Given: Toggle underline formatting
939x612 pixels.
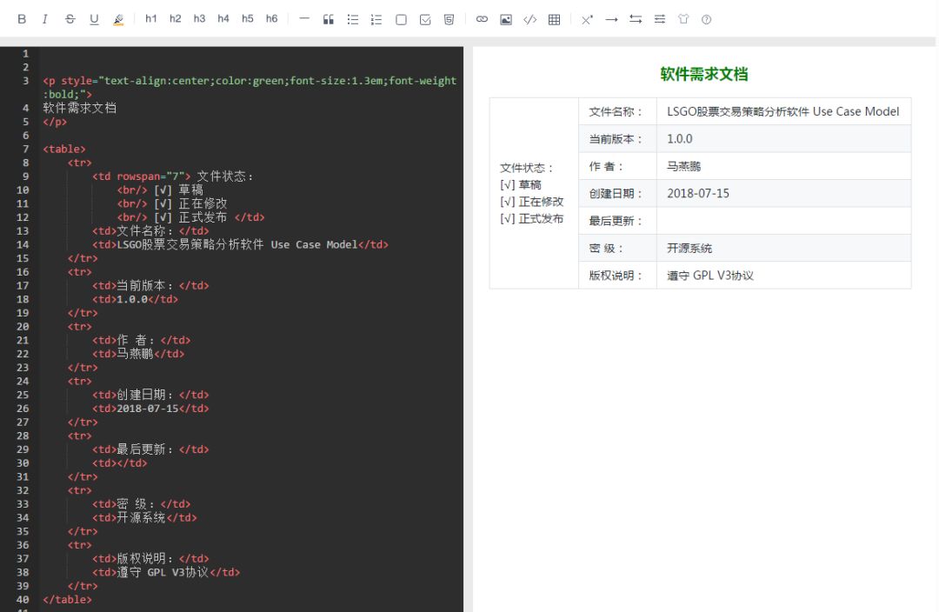Looking at the screenshot, I should point(93,18).
